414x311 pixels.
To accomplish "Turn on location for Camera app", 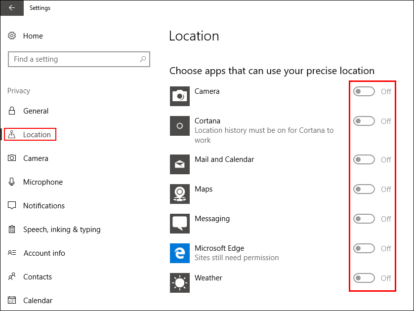I will tap(364, 91).
